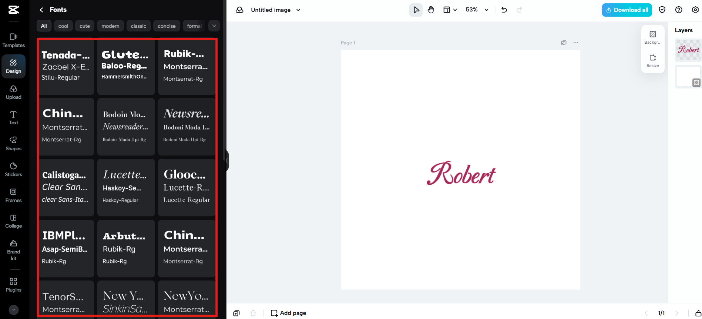
Task: Open the shield privacy icon
Action: [x=662, y=10]
